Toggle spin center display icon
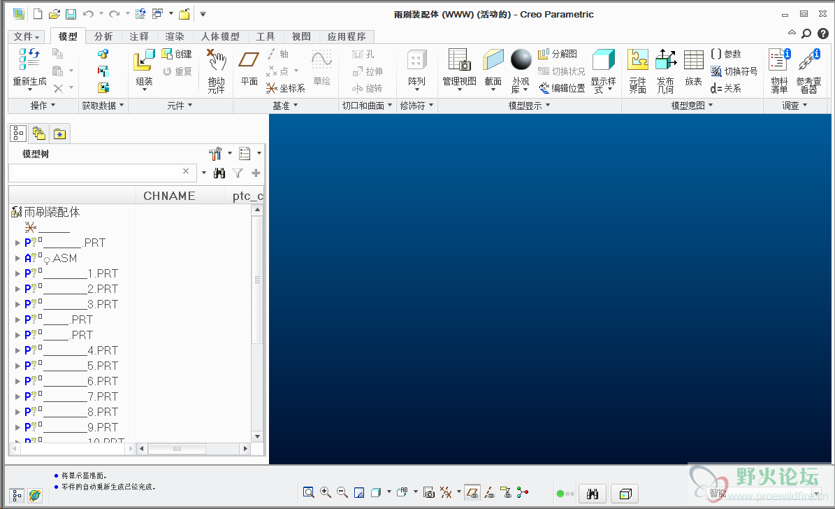Screen dimensions: 835x509 pyautogui.click(x=523, y=493)
